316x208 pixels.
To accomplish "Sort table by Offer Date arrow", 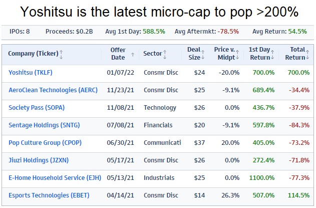I will coord(132,54).
